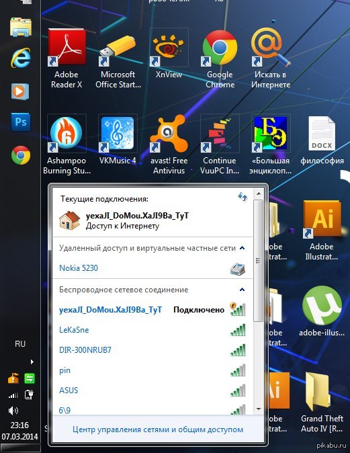Show hidden tray icons arrow
The image size is (350, 453).
pos(32,362)
